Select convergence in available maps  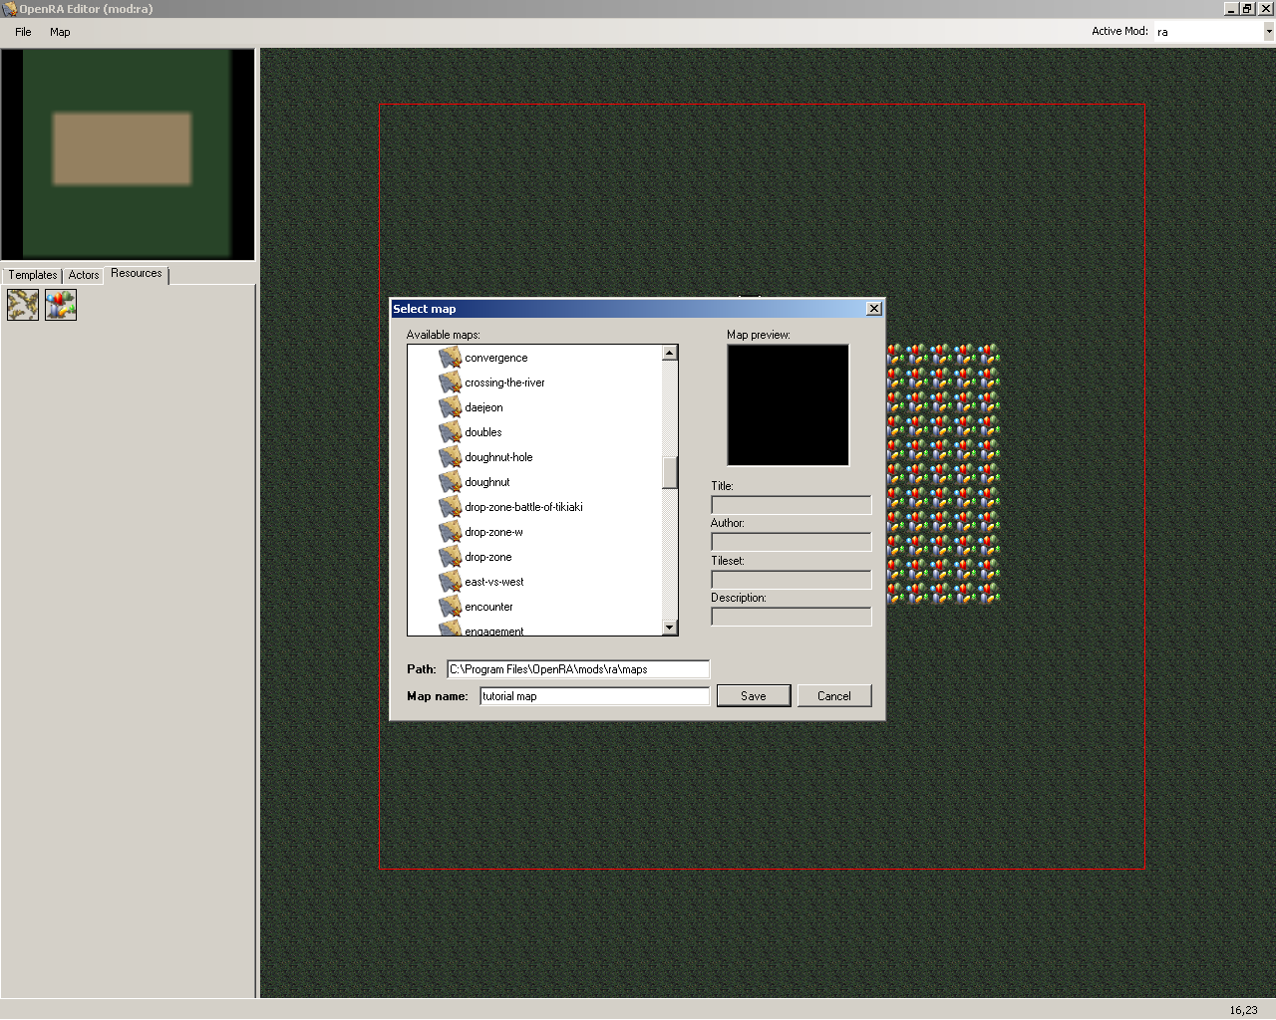[496, 358]
